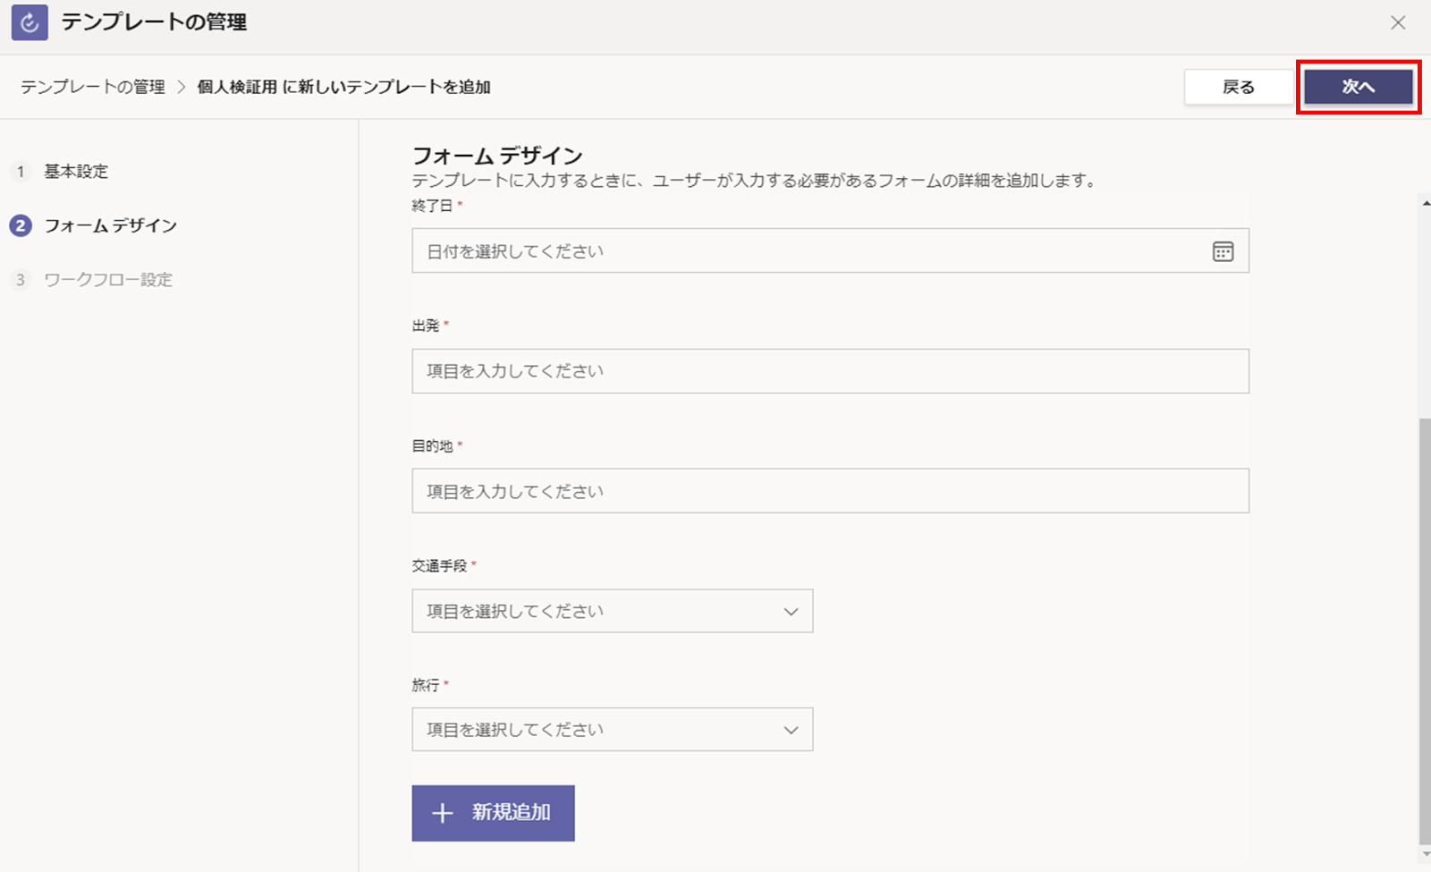The height and width of the screenshot is (872, 1431).
Task: Click the 戻る button
Action: pyautogui.click(x=1238, y=87)
